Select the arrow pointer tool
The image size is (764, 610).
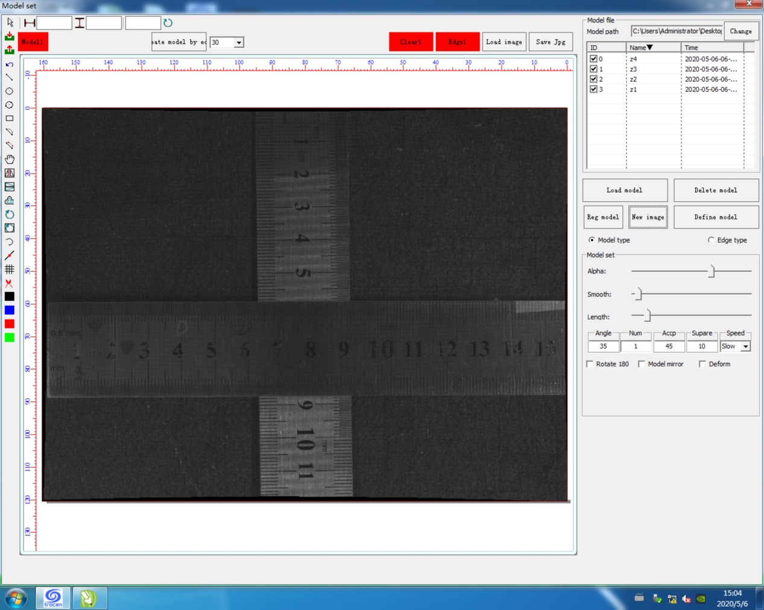point(10,22)
